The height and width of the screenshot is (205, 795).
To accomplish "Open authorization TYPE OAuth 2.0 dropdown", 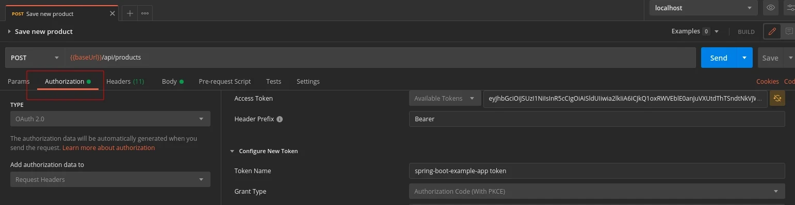I will (x=110, y=119).
